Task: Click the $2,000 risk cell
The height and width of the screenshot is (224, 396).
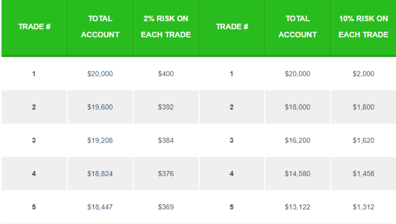Action: click(x=364, y=74)
